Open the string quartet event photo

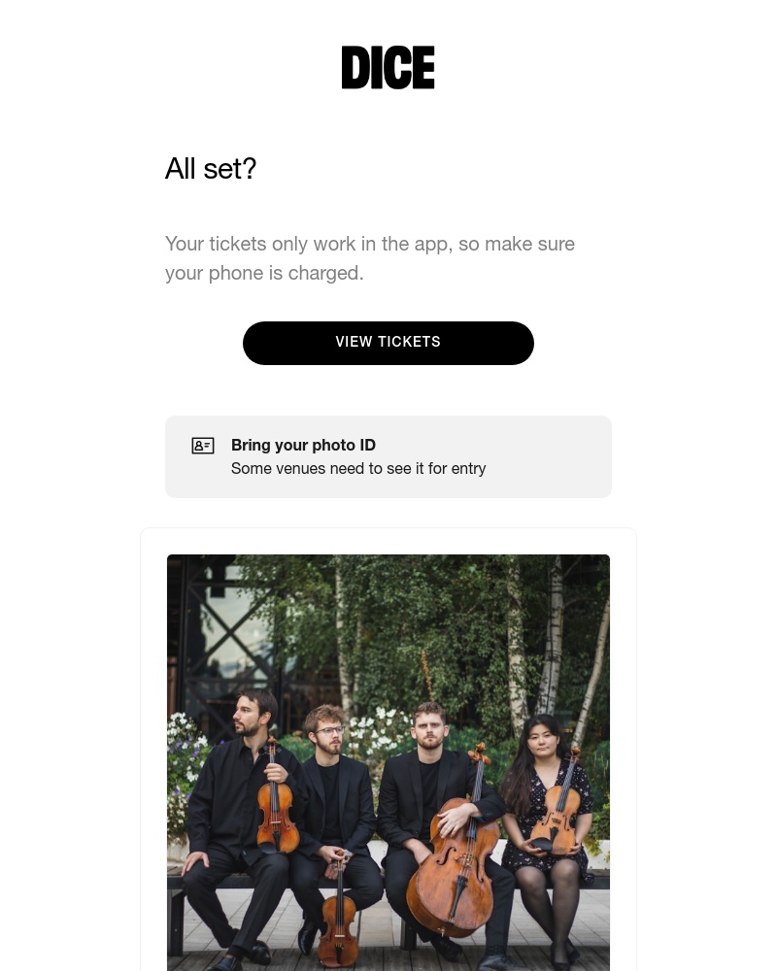tap(388, 762)
